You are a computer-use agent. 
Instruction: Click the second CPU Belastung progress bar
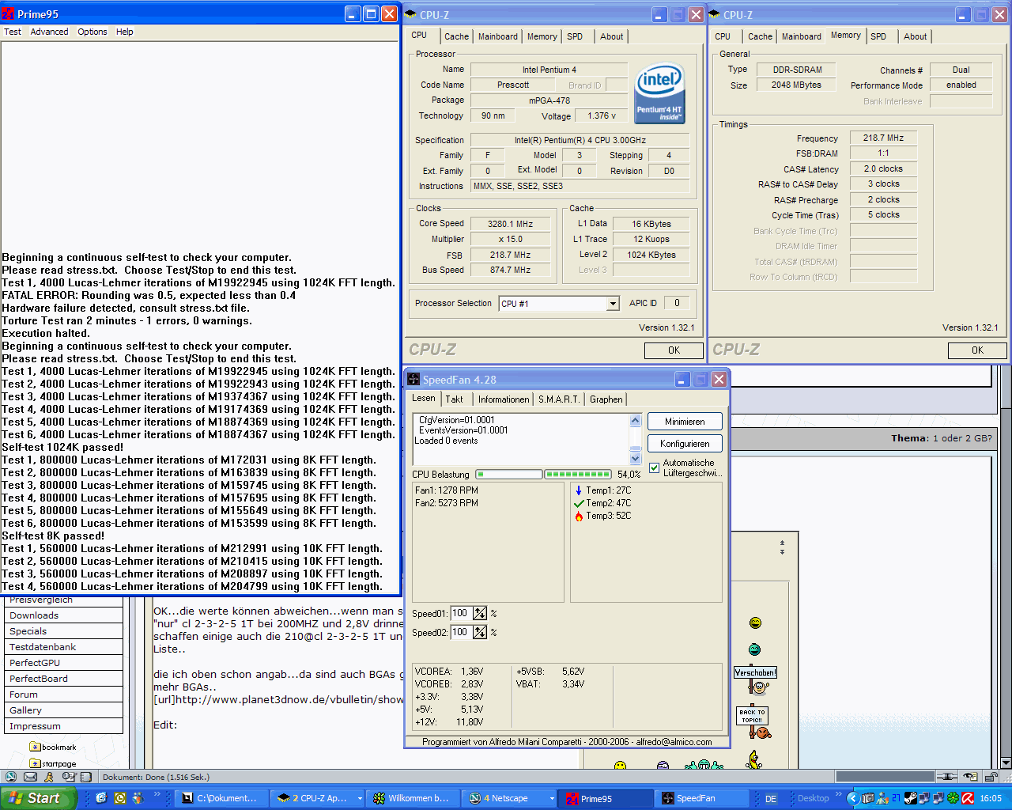tap(578, 475)
